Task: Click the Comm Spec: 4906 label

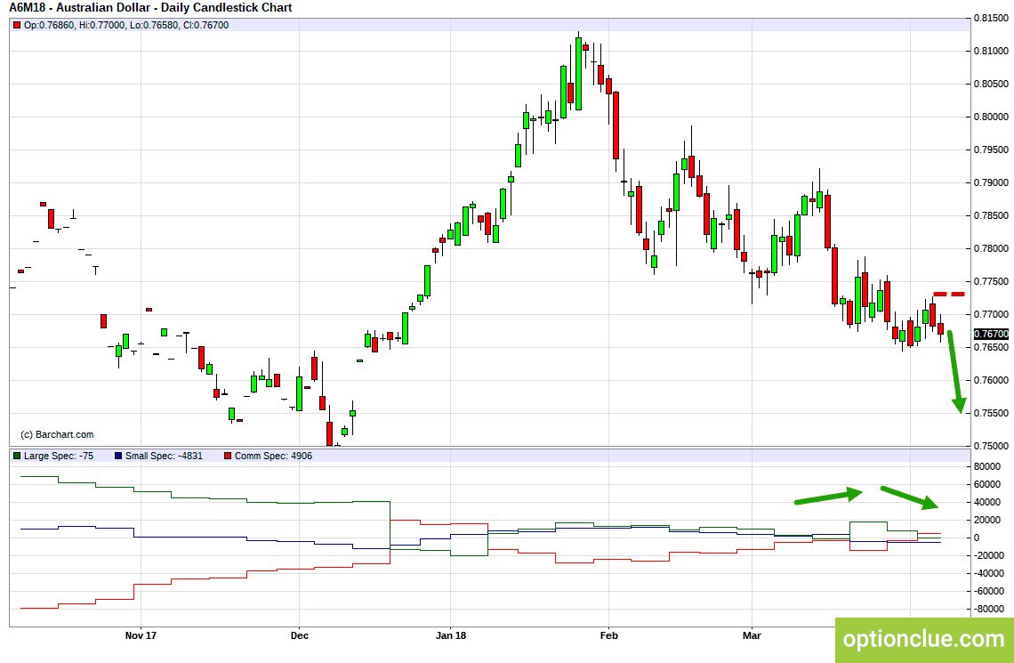Action: pyautogui.click(x=273, y=456)
